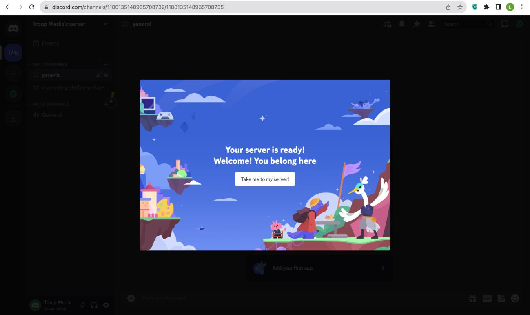Collapse the TEXT CHANNELS category

click(x=50, y=64)
